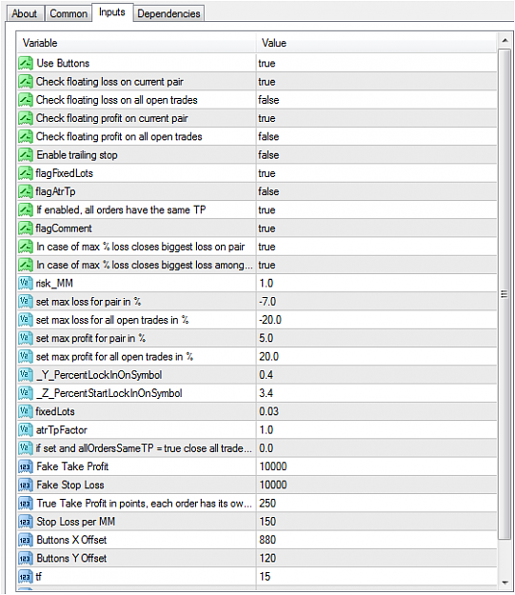Click icon for set max profit for all open trades
Image resolution: width=515 pixels, height=595 pixels.
coord(26,356)
